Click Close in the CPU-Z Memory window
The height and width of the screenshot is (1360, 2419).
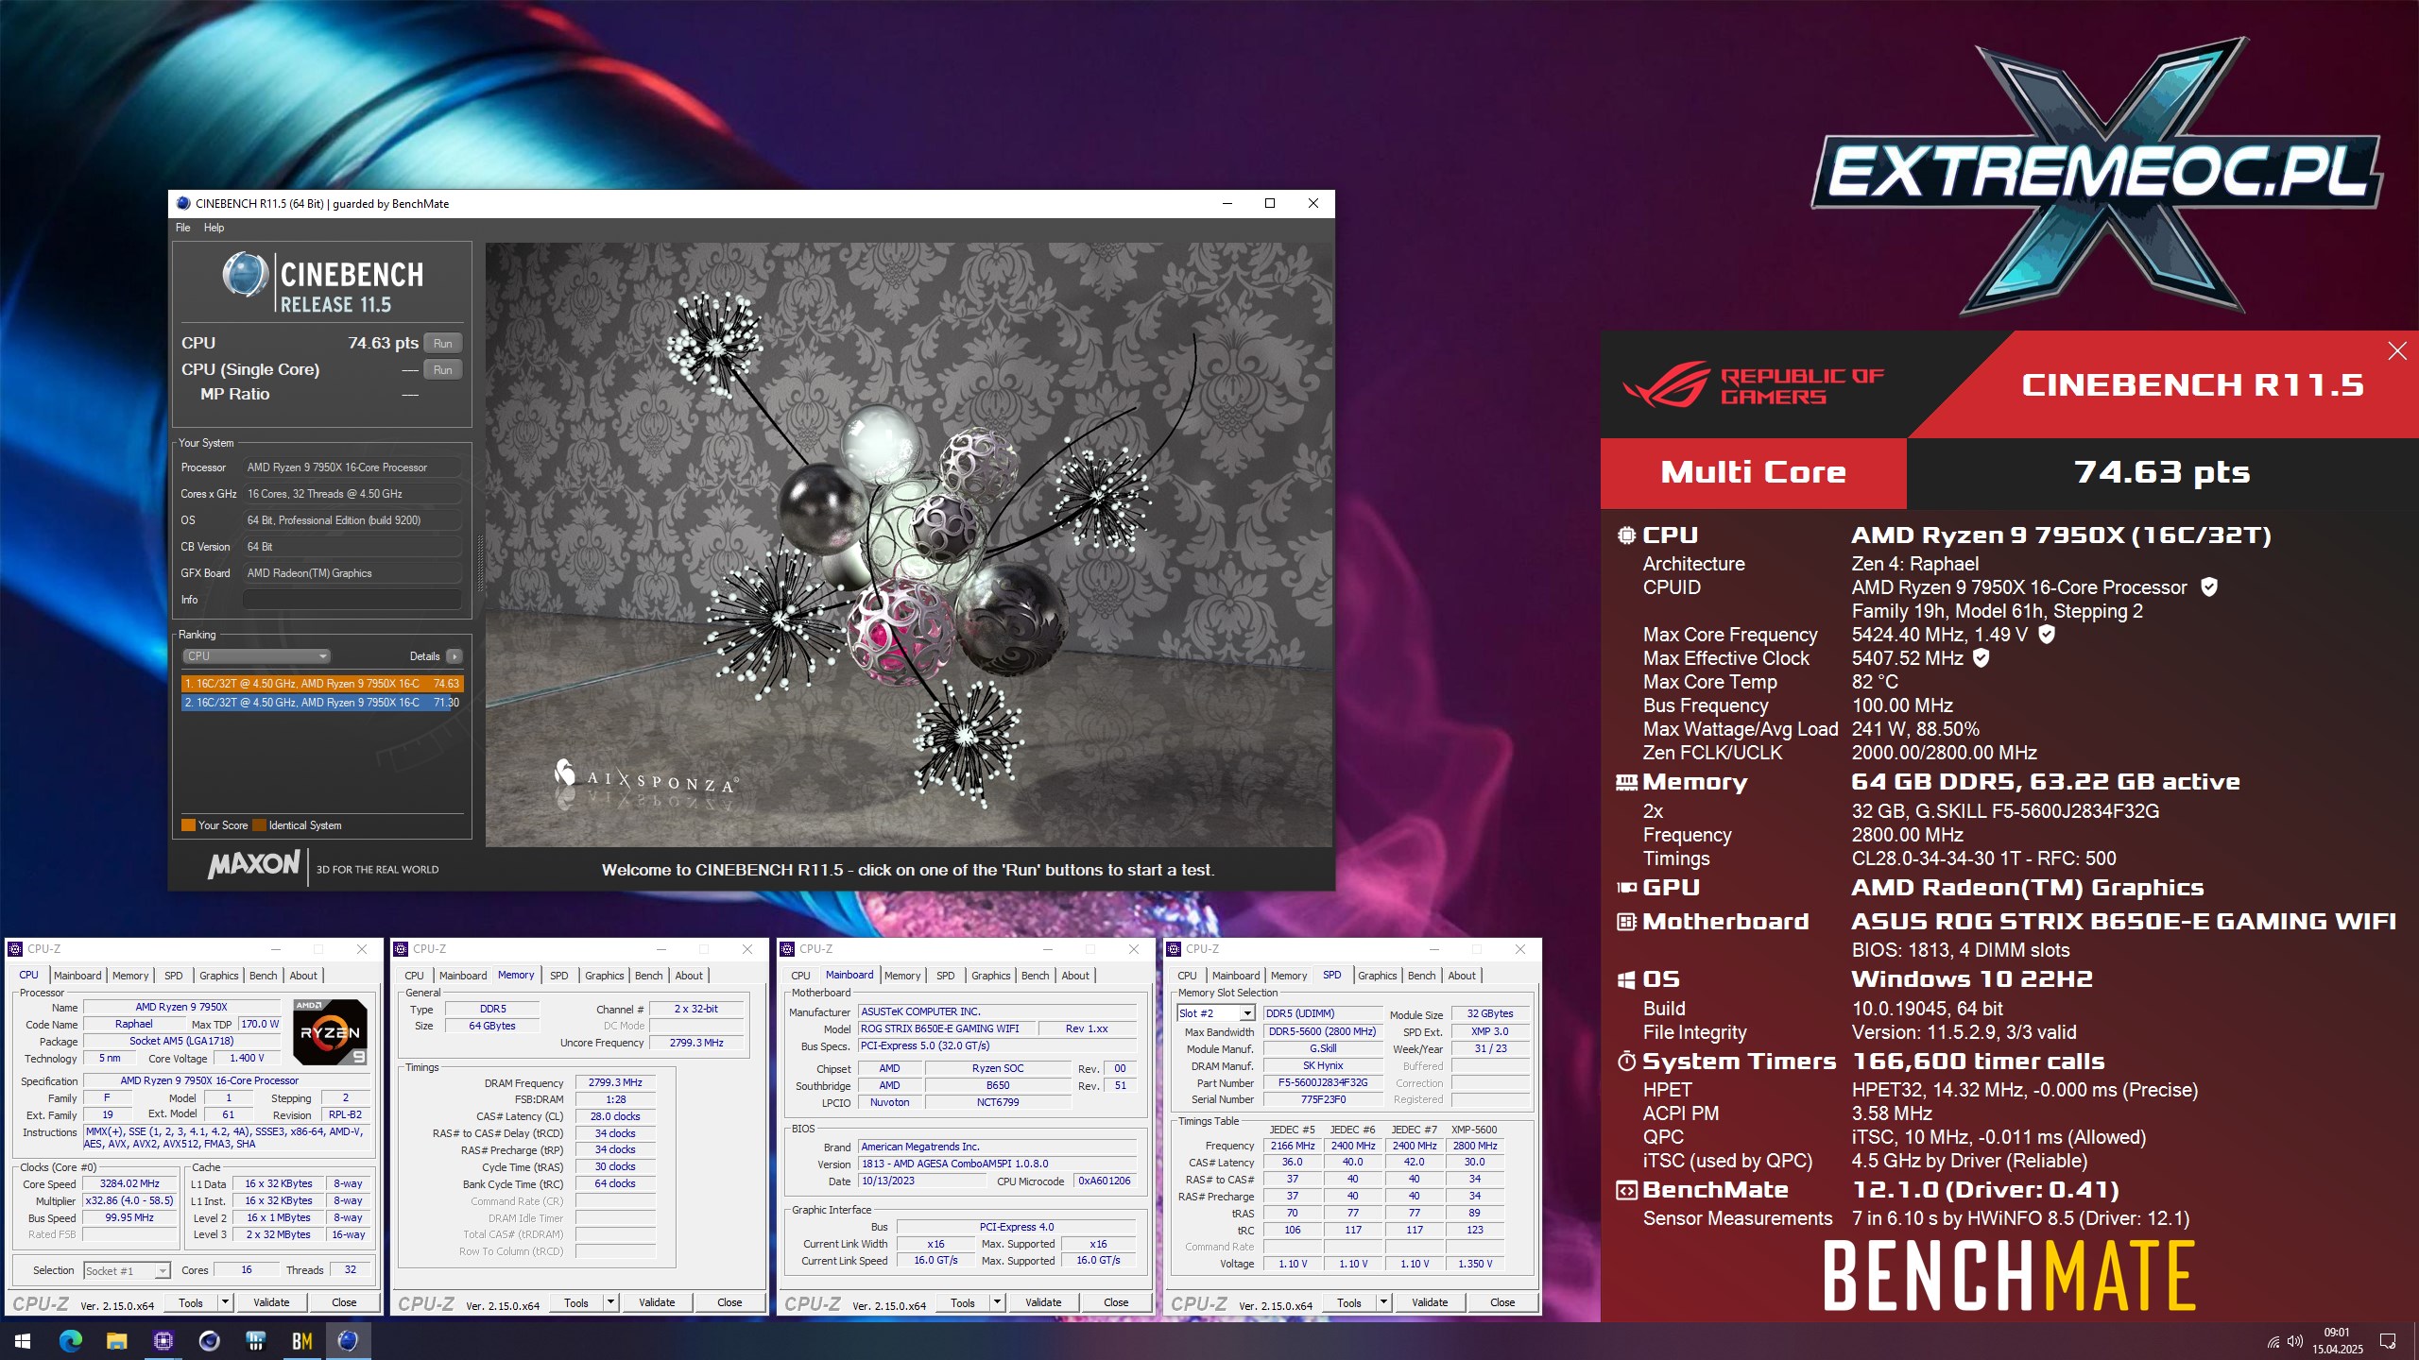(729, 1302)
